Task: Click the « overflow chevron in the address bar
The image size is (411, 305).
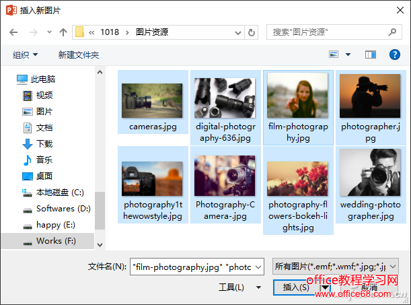Action: click(91, 32)
